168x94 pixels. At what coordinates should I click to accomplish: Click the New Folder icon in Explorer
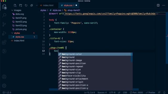point(20,5)
